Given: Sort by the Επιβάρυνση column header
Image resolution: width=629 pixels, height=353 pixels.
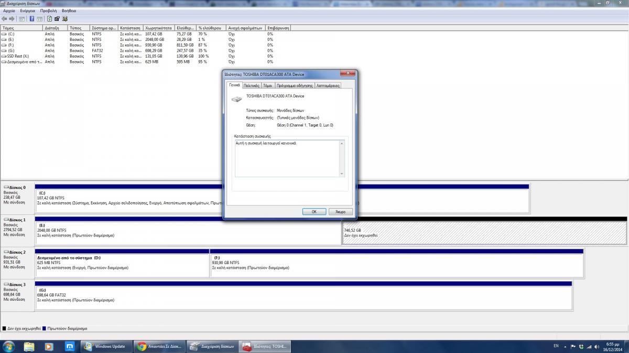Looking at the screenshot, I should 279,28.
